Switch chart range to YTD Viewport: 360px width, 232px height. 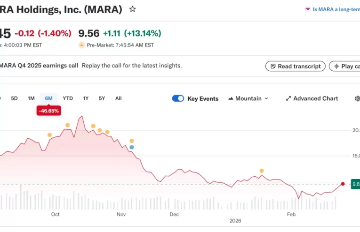point(68,98)
